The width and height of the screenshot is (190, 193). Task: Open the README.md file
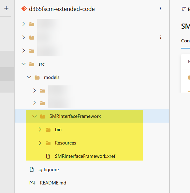[53, 183]
